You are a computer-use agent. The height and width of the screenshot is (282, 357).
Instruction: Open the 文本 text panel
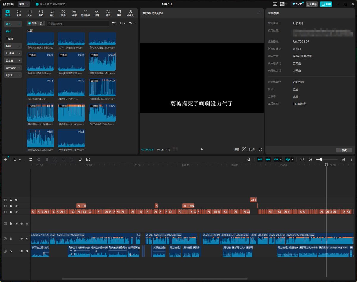click(x=30, y=13)
